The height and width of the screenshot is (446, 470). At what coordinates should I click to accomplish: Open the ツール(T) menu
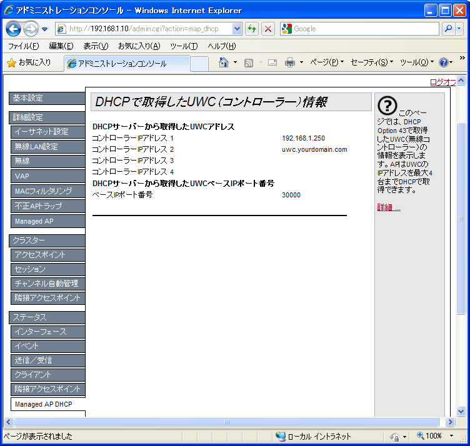(x=184, y=46)
